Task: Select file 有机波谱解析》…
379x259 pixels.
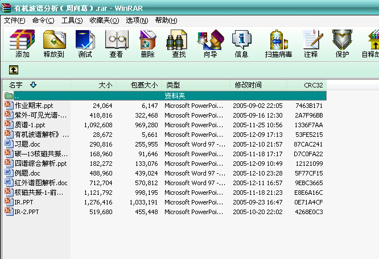Action: (42, 135)
